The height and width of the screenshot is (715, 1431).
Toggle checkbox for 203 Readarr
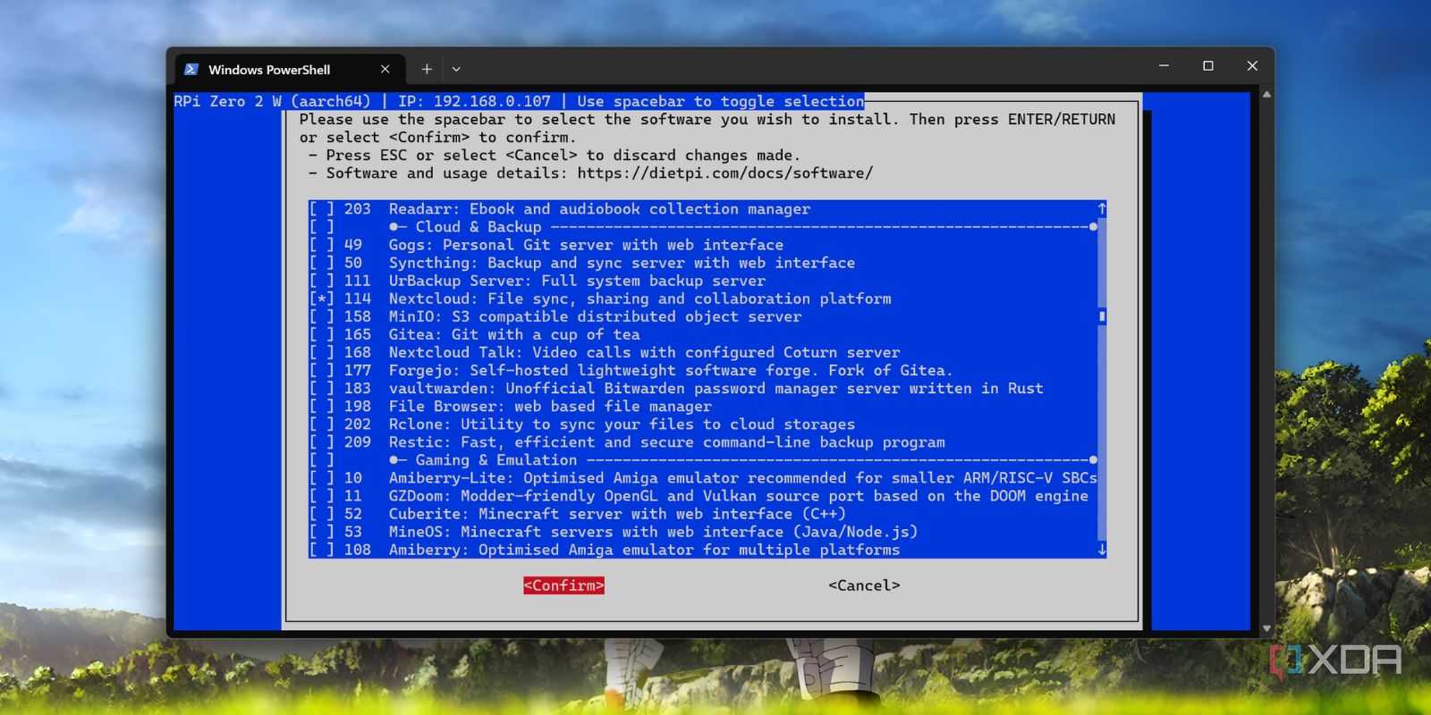point(322,209)
